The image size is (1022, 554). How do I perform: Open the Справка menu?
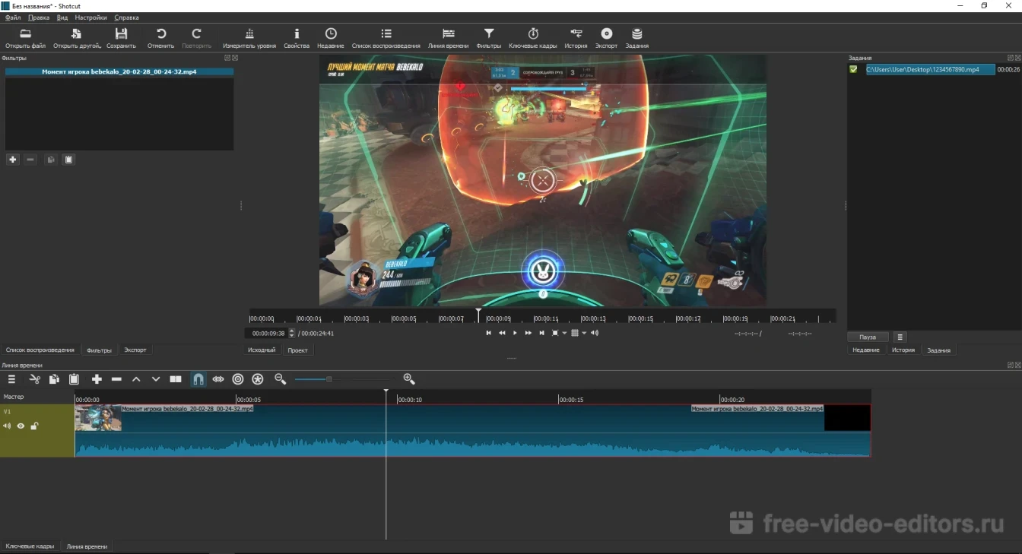126,17
